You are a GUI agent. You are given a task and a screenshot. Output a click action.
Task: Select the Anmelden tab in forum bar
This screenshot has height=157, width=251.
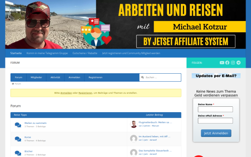[74, 77]
